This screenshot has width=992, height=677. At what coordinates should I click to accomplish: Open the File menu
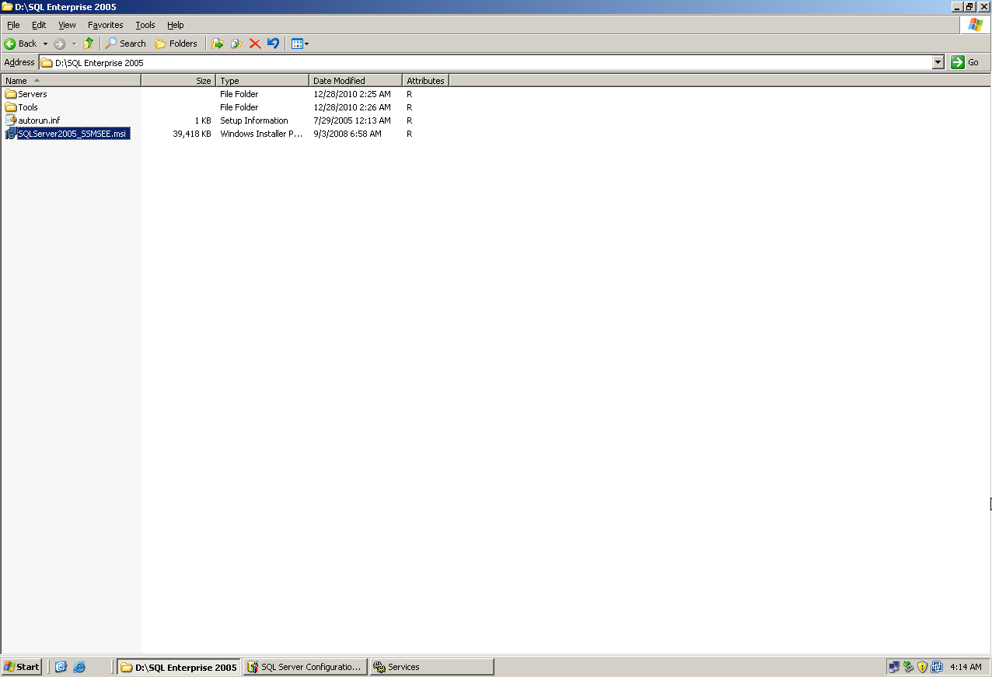coord(13,25)
